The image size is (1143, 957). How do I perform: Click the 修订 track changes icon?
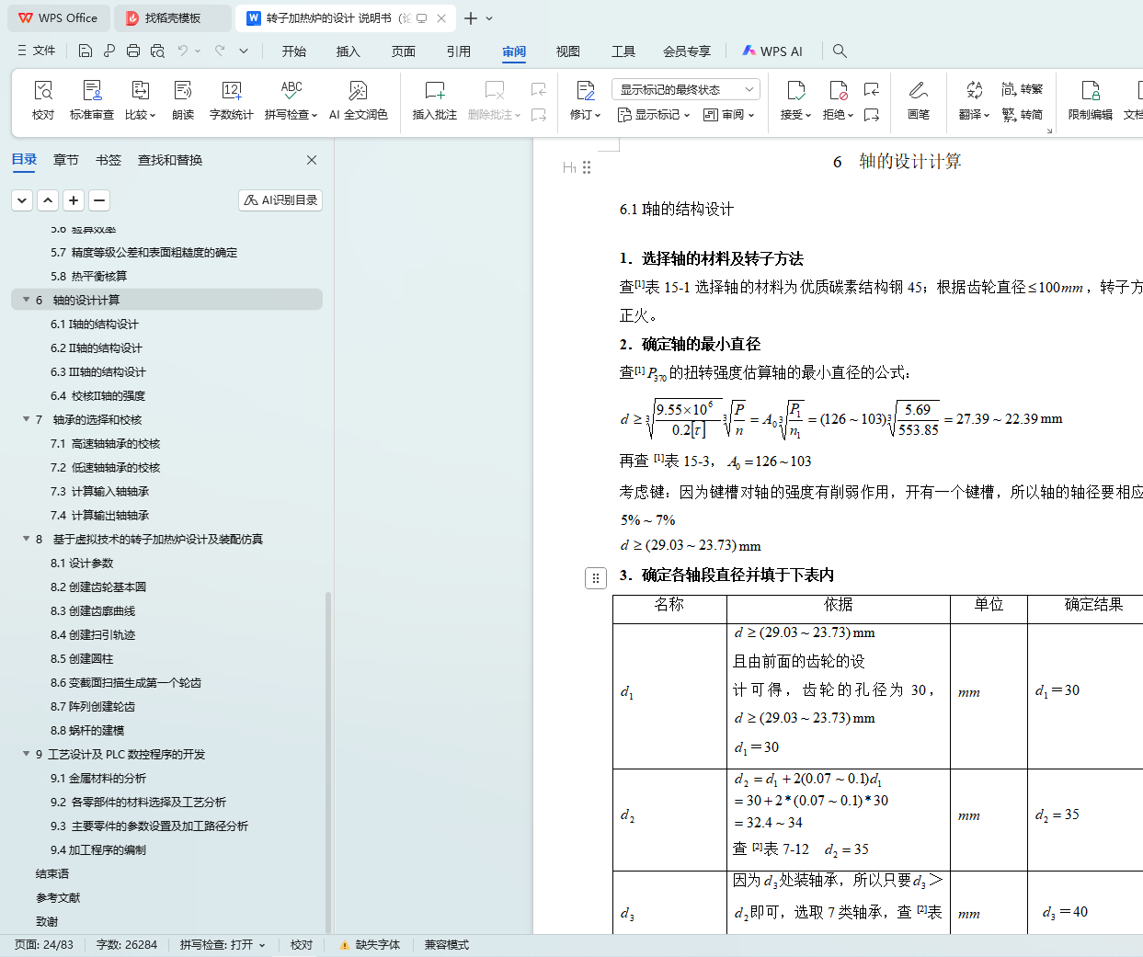pos(586,91)
